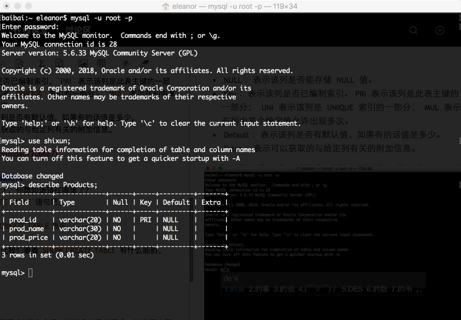
Task: Go to previous IME candidates with the left arrow
Action: pyautogui.click(x=418, y=291)
